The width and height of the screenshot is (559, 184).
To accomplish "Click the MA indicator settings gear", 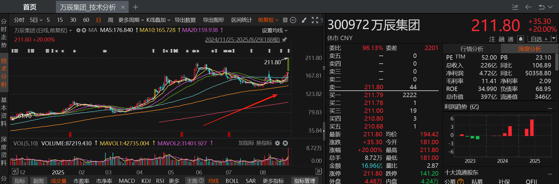I will click(78, 30).
